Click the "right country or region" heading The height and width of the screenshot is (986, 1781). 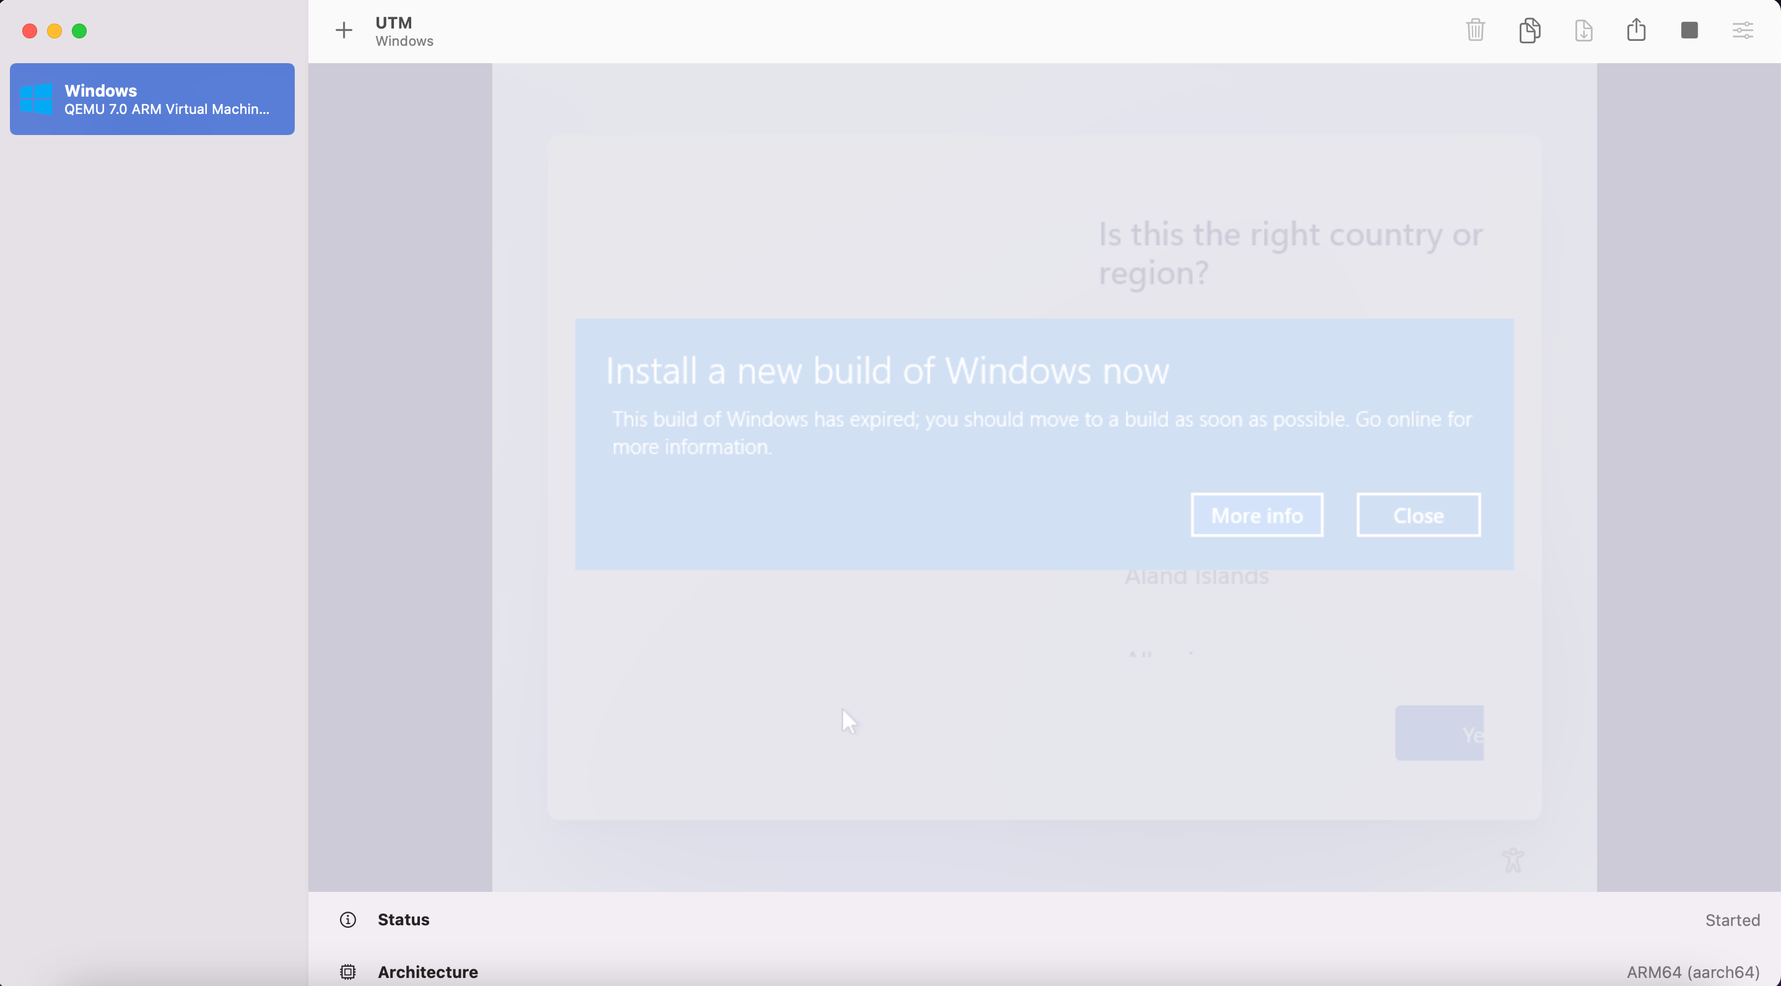[1291, 254]
